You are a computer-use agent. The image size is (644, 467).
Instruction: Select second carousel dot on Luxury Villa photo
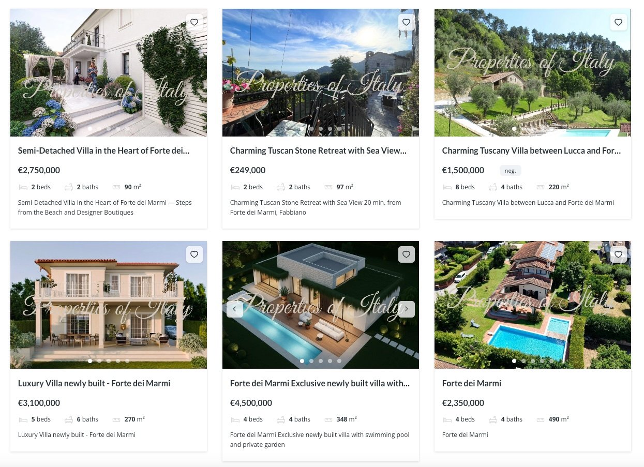(x=99, y=361)
